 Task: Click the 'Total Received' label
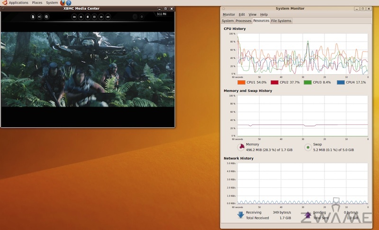coord(257,218)
